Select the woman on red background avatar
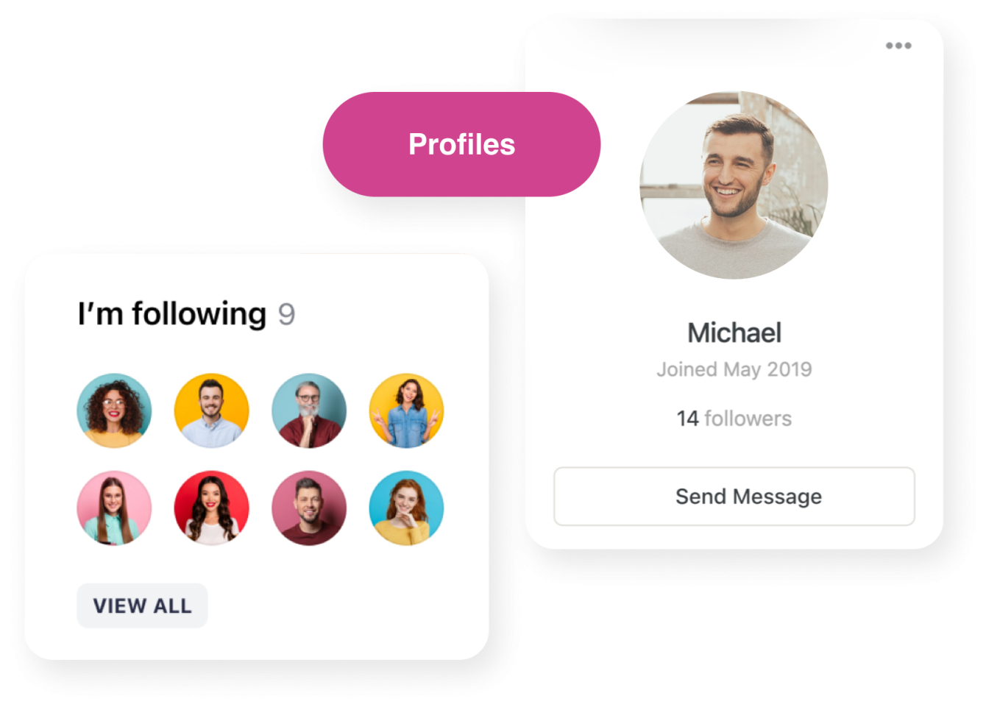Screen dimensions: 986x707 pos(211,508)
